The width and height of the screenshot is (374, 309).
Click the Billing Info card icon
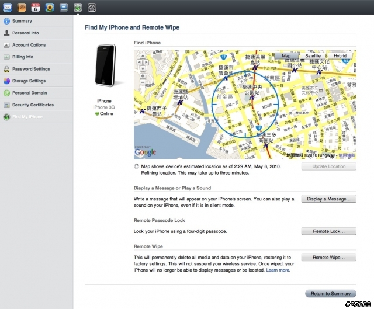coord(6,57)
